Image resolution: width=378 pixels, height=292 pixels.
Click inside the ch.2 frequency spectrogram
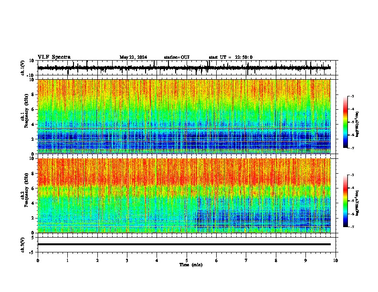(184, 196)
